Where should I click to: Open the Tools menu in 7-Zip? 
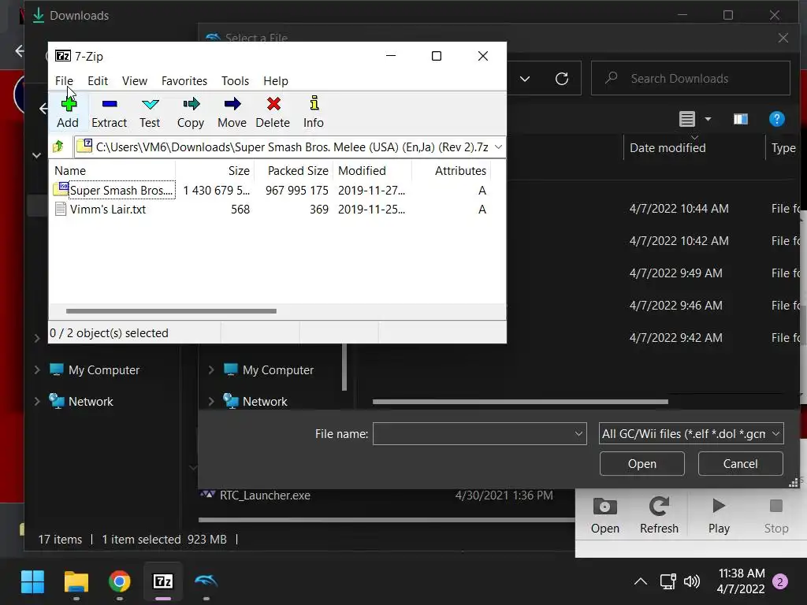235,81
